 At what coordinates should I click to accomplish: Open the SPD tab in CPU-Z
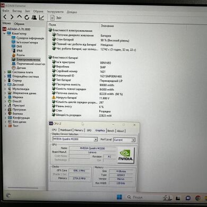(x=89, y=131)
